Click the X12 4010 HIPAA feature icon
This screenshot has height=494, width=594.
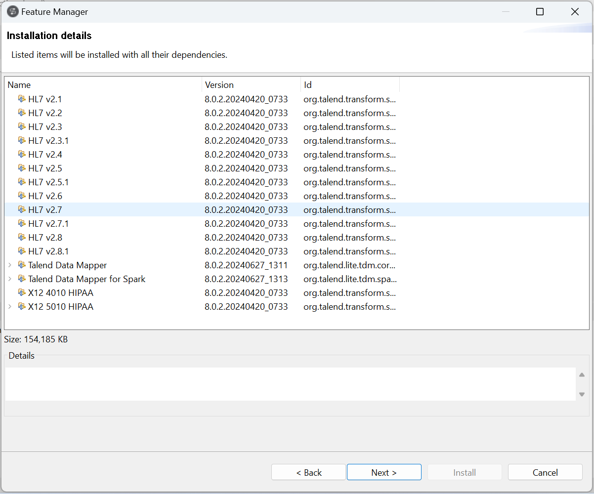21,292
